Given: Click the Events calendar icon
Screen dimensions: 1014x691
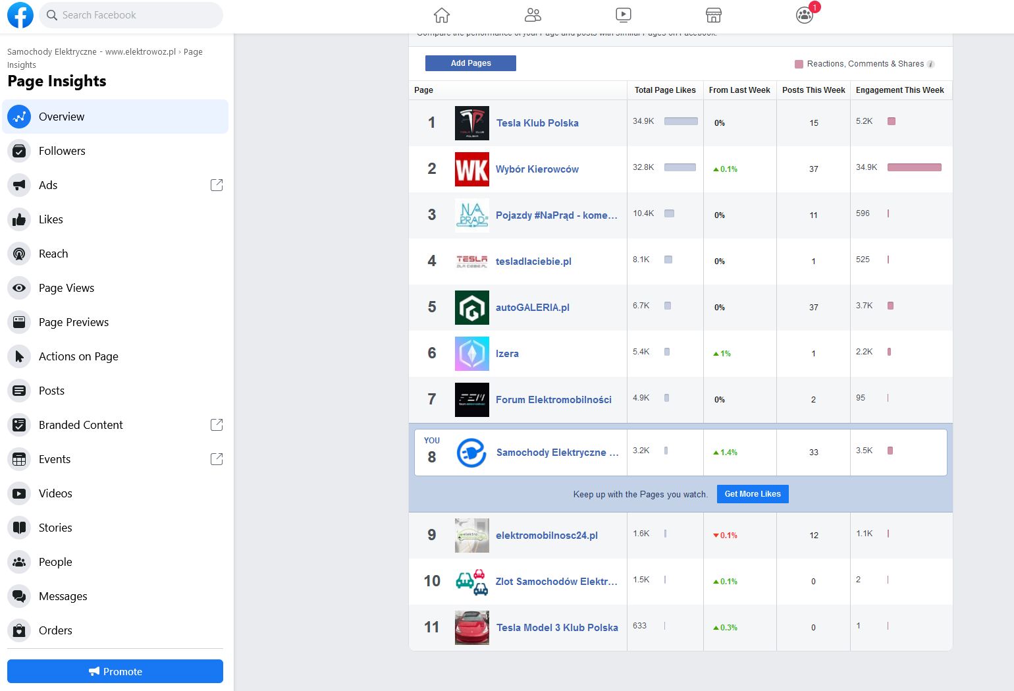Looking at the screenshot, I should 19,459.
